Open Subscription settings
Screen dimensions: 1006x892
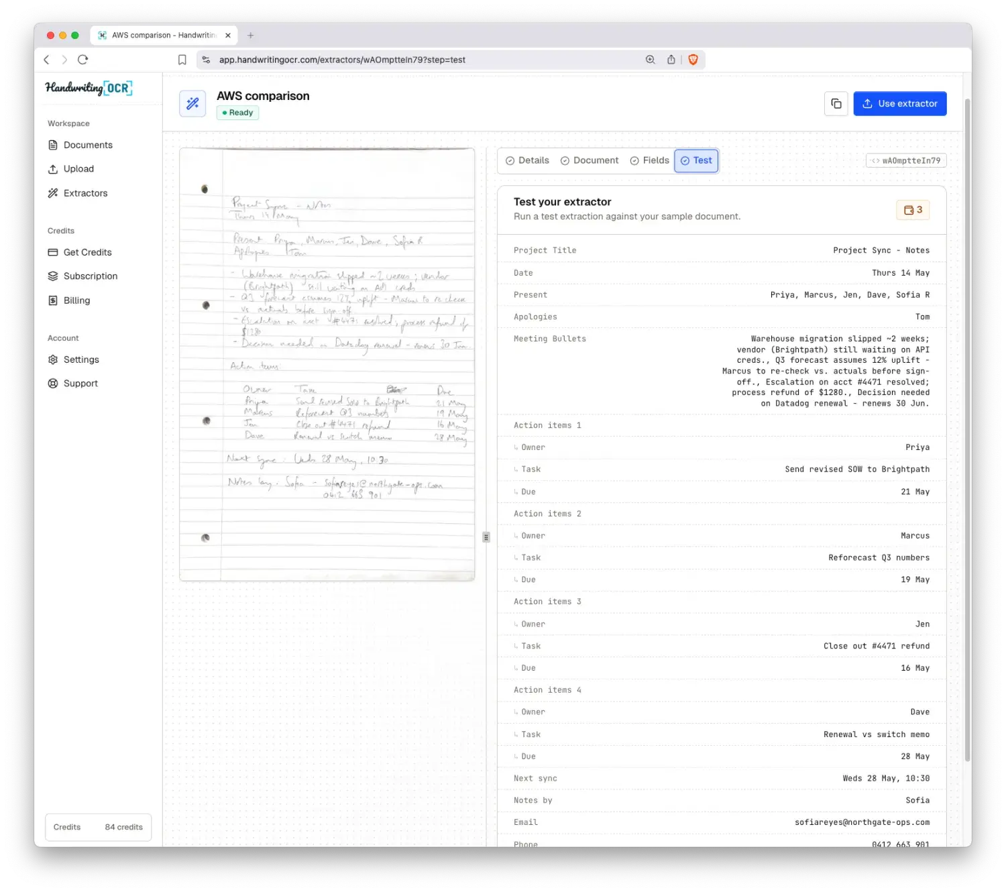(82, 276)
